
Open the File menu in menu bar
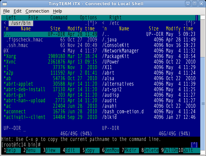(x=6, y=11)
